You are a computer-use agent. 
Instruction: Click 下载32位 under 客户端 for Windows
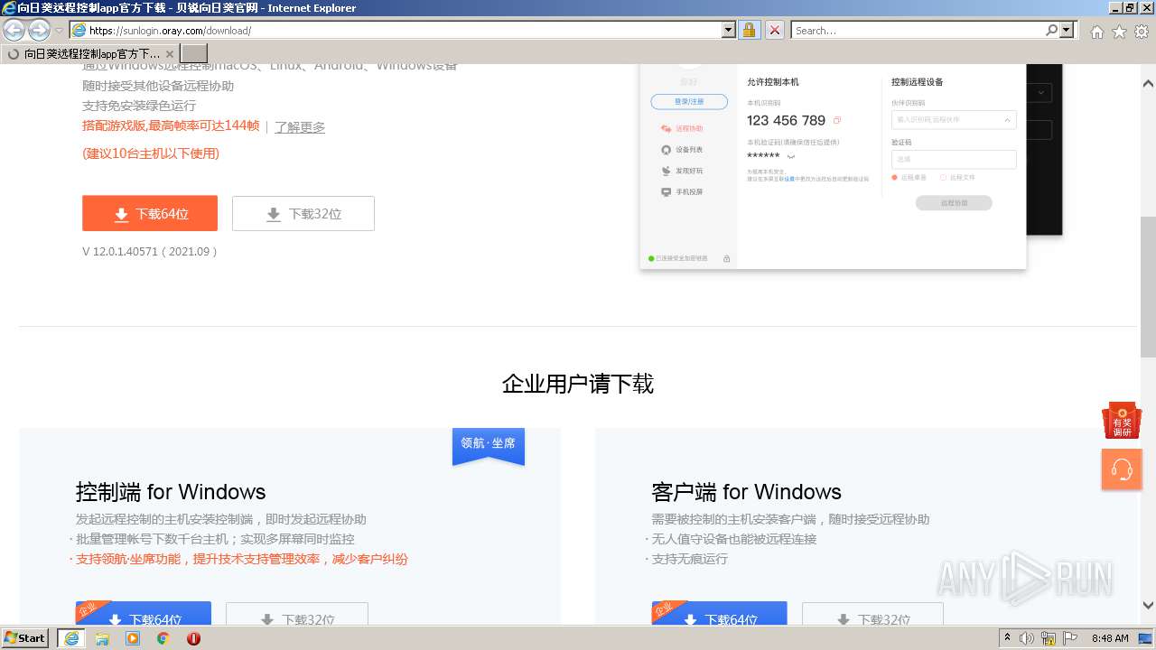872,614
